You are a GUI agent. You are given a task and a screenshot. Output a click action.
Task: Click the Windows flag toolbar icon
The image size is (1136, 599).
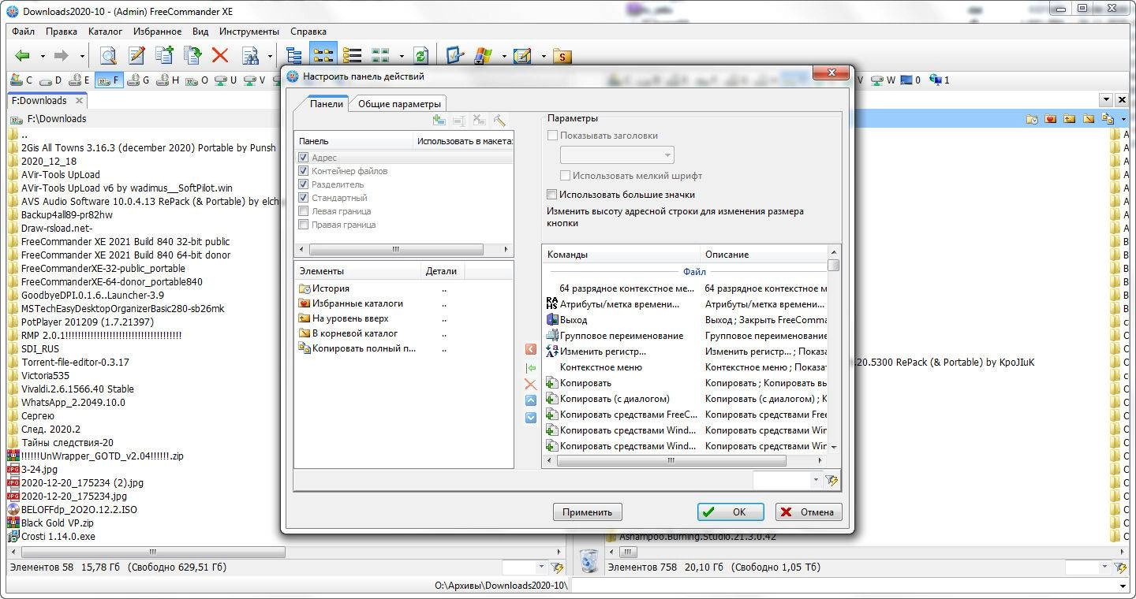tap(483, 56)
